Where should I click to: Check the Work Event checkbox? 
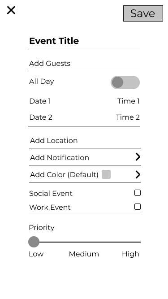138,207
